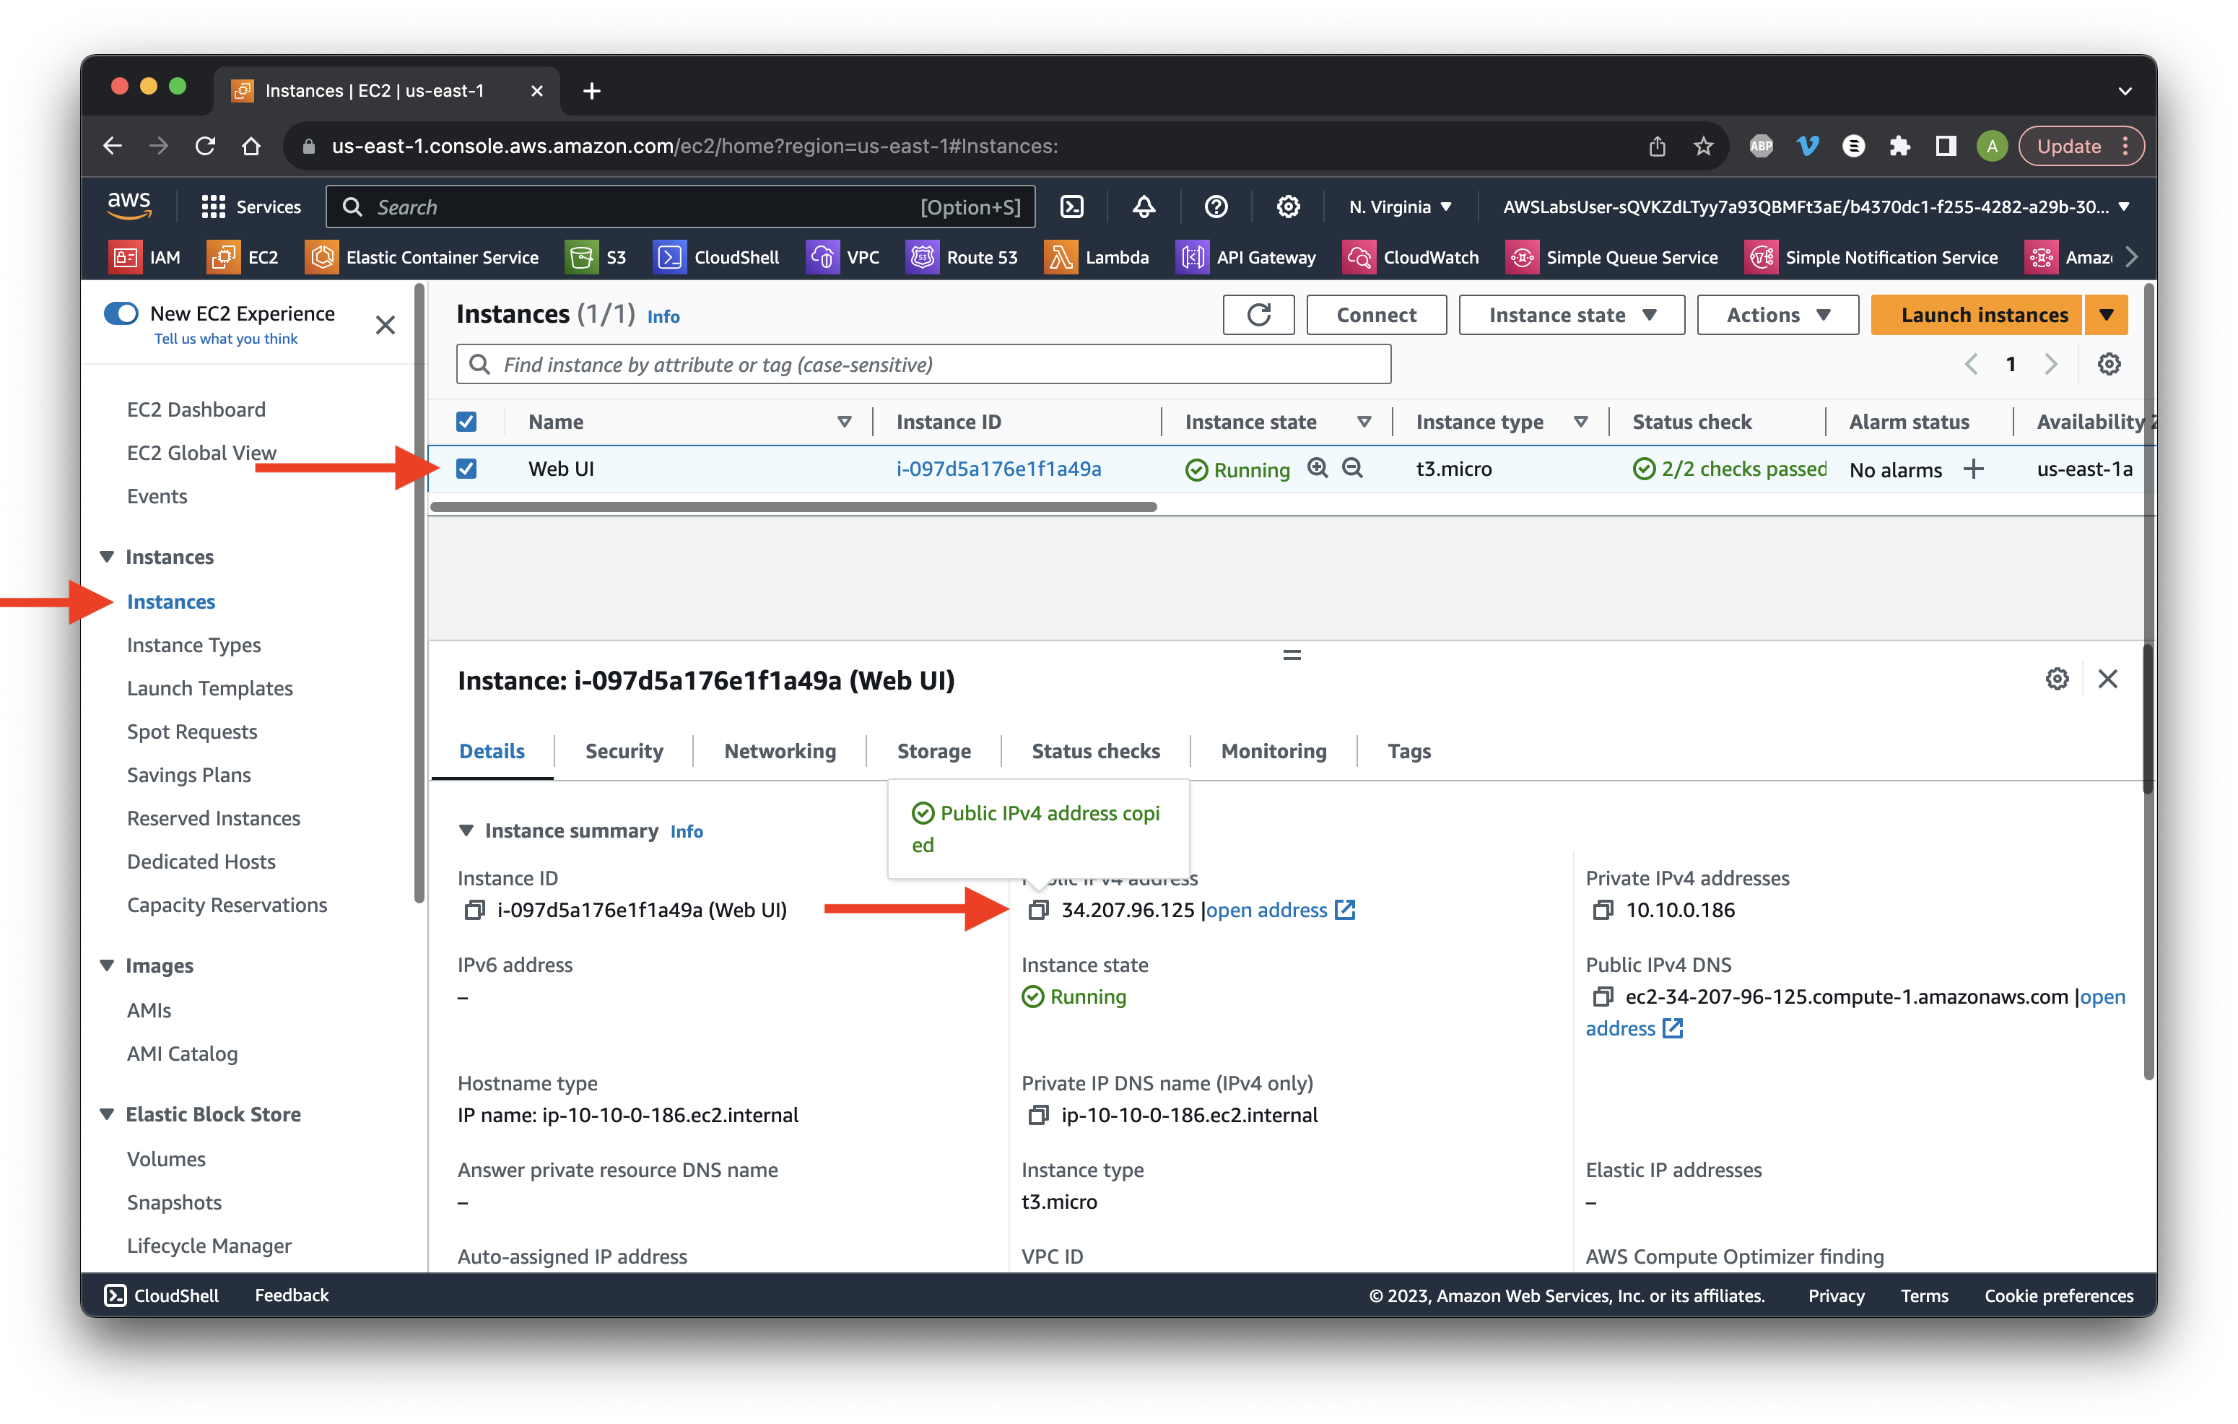Screen dimensions: 2238x1424
Task: Open the N. Virginia region selector
Action: [1400, 207]
